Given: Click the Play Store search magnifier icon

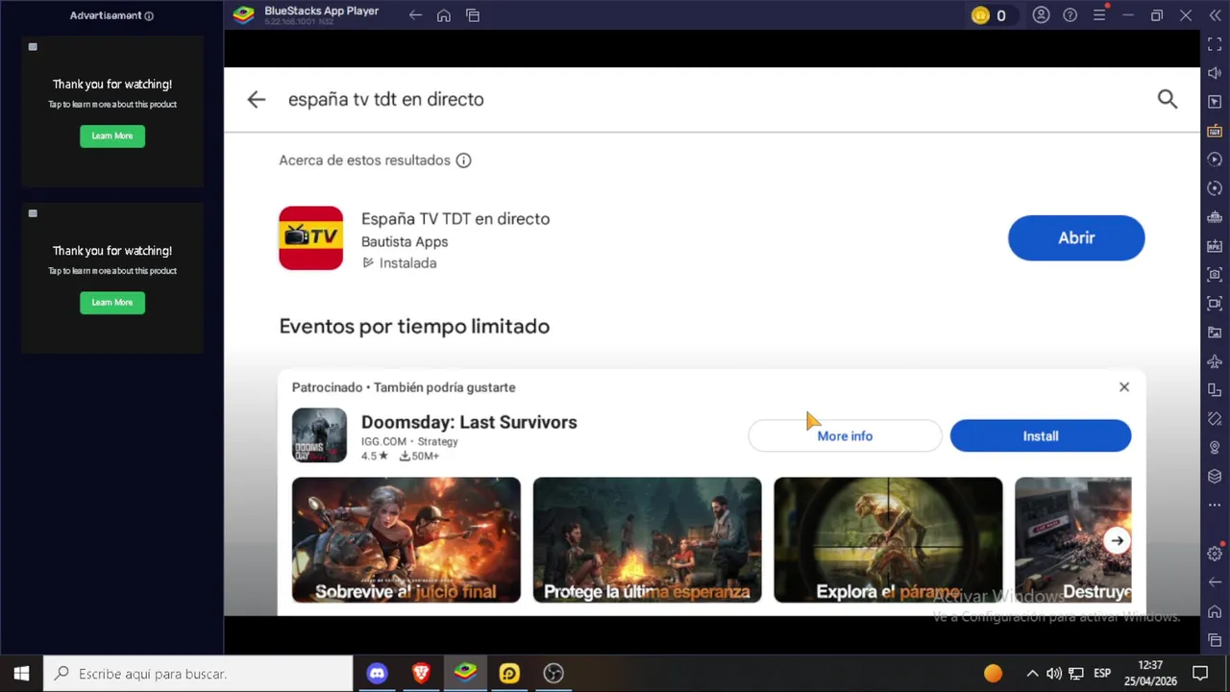Looking at the screenshot, I should [1168, 99].
